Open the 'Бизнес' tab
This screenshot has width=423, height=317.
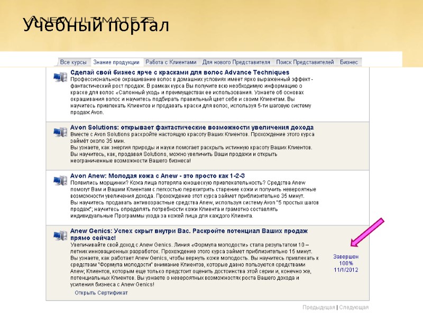click(349, 62)
